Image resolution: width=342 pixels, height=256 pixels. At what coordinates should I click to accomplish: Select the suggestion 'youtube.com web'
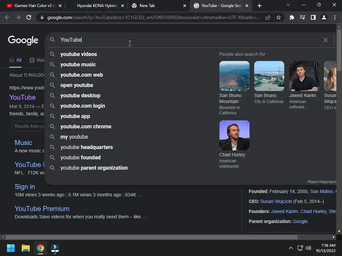pos(81,75)
